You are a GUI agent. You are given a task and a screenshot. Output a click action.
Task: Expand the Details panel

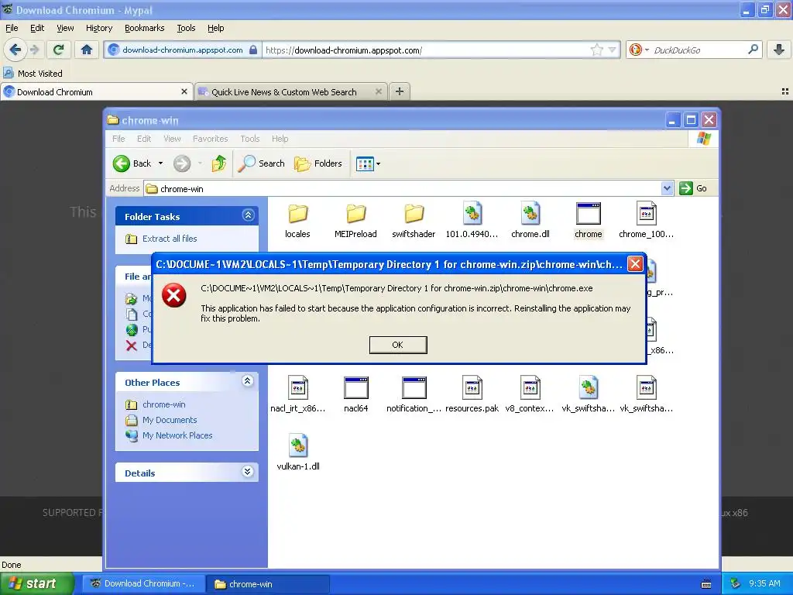tap(247, 472)
